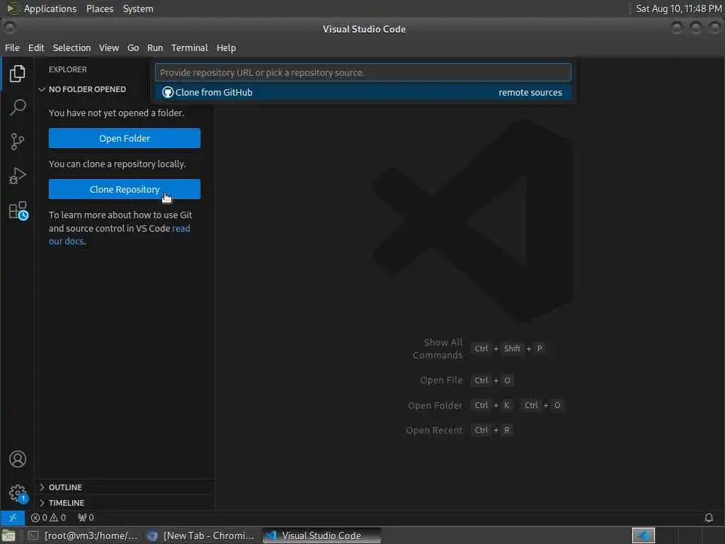Viewport: 725px width, 544px height.
Task: Click the 'Open Recent' shortcut hint
Action: [x=434, y=430]
